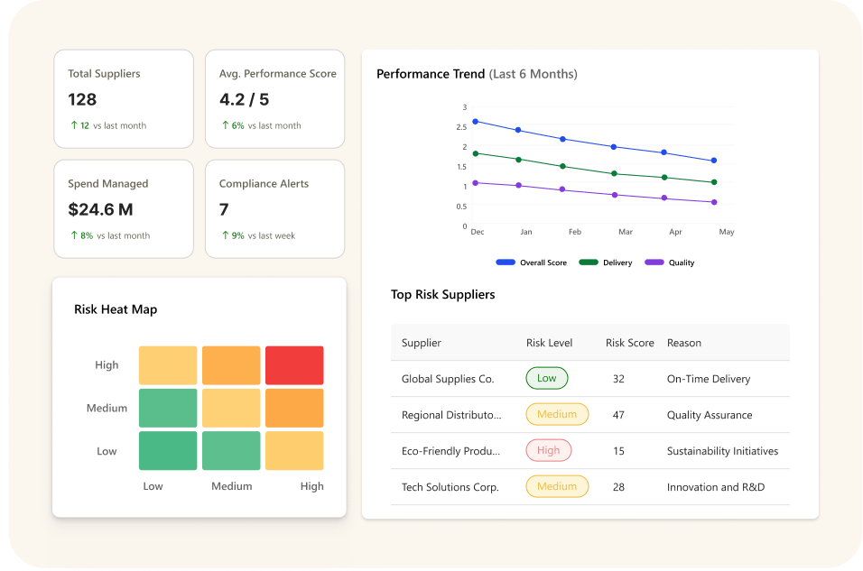Click the $24.6 M spend value
Screen dimensions: 863x571
(100, 209)
